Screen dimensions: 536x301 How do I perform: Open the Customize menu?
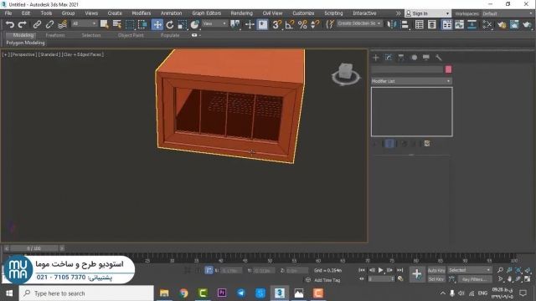(303, 13)
